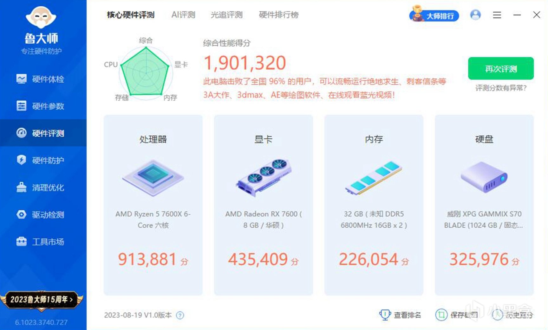Open the 2023鲁大师15周年 banner
The height and width of the screenshot is (330, 548).
42,300
